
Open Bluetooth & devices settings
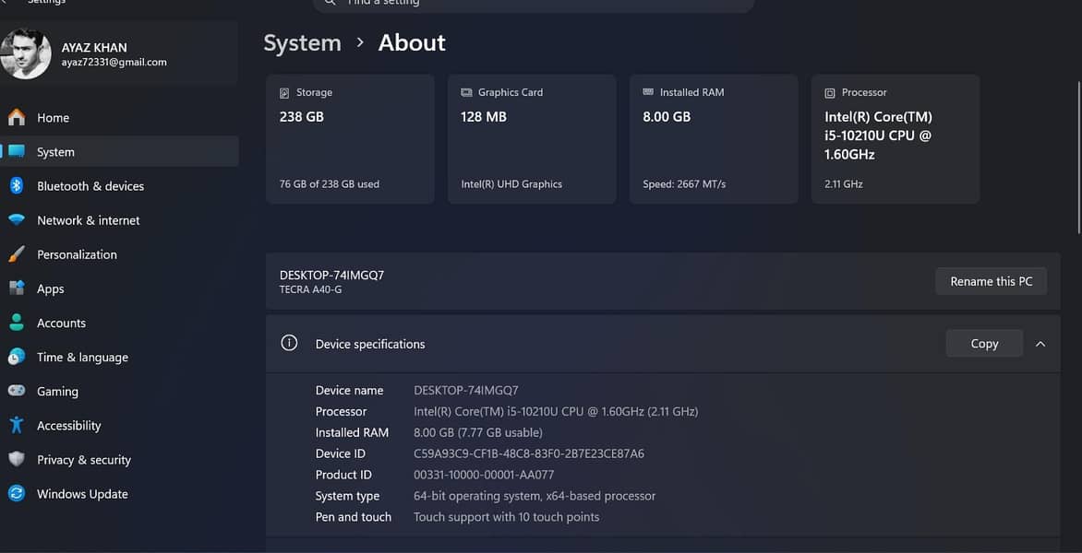pyautogui.click(x=119, y=186)
